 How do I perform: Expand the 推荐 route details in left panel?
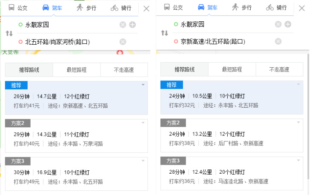pyautogui.click(x=143, y=85)
